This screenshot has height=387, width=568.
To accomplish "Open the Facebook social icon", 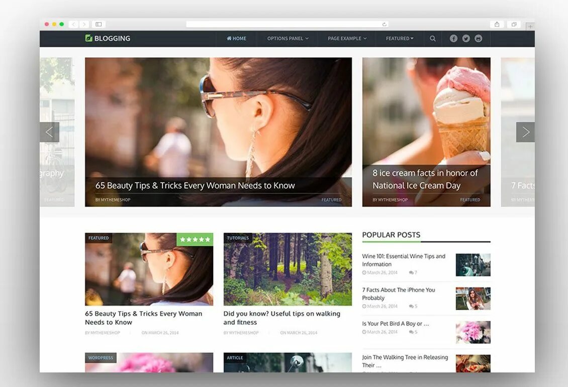I will 453,38.
